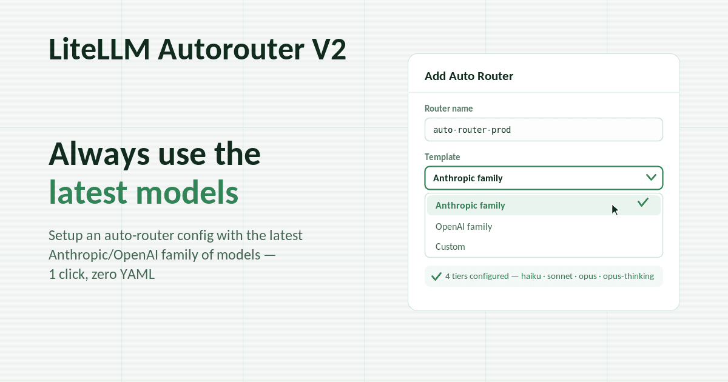
Task: Click the Template dropdown chevron arrow
Action: point(652,178)
